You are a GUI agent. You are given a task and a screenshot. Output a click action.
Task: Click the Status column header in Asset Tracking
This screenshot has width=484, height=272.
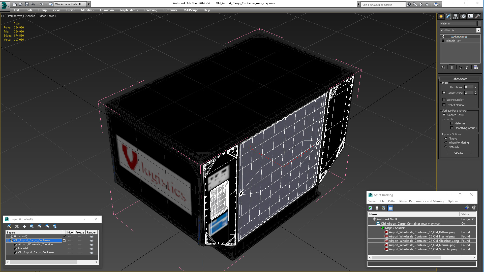[468, 214]
